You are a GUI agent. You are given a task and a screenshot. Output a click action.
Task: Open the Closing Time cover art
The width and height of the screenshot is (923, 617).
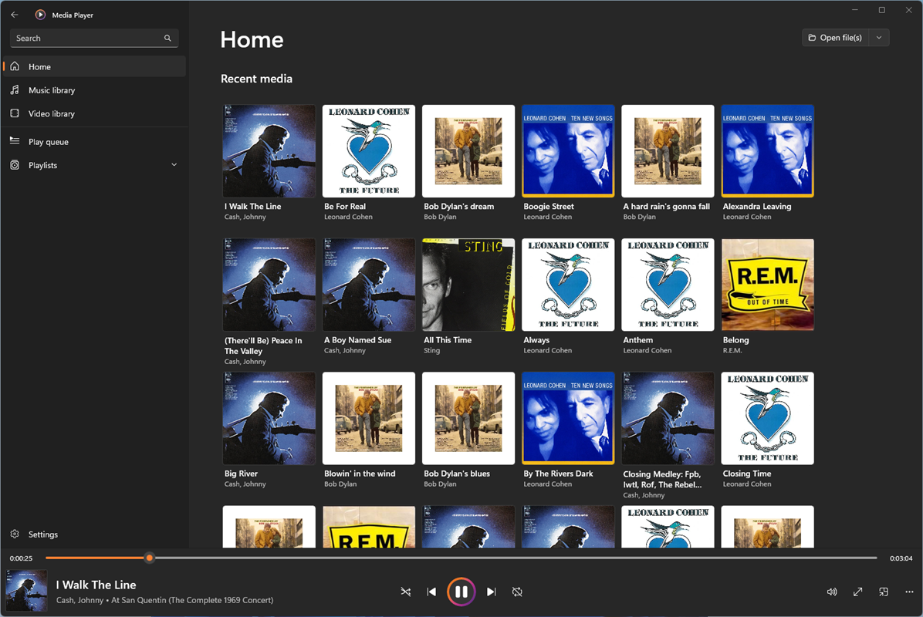pyautogui.click(x=768, y=418)
